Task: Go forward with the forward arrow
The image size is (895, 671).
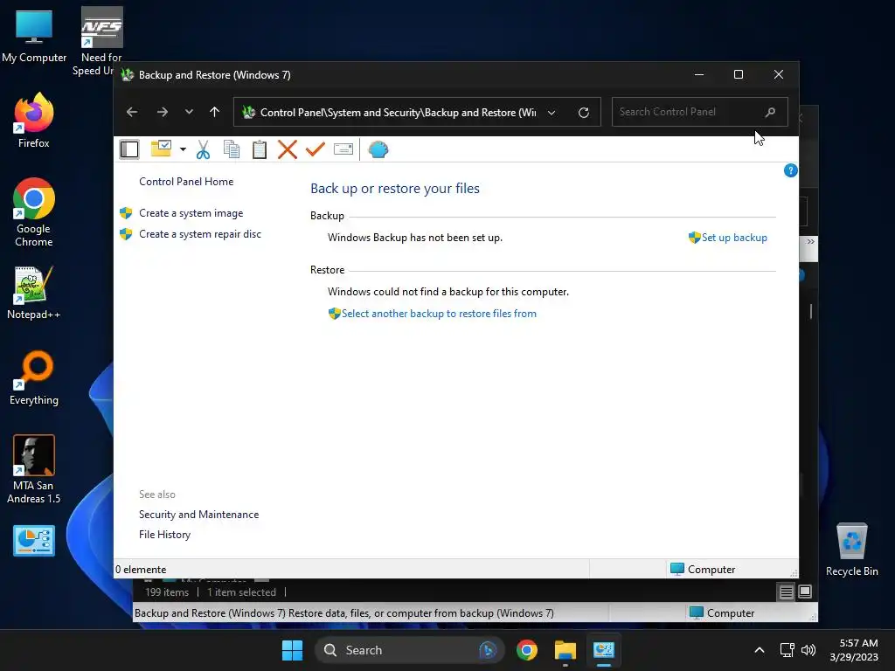Action: coord(162,112)
